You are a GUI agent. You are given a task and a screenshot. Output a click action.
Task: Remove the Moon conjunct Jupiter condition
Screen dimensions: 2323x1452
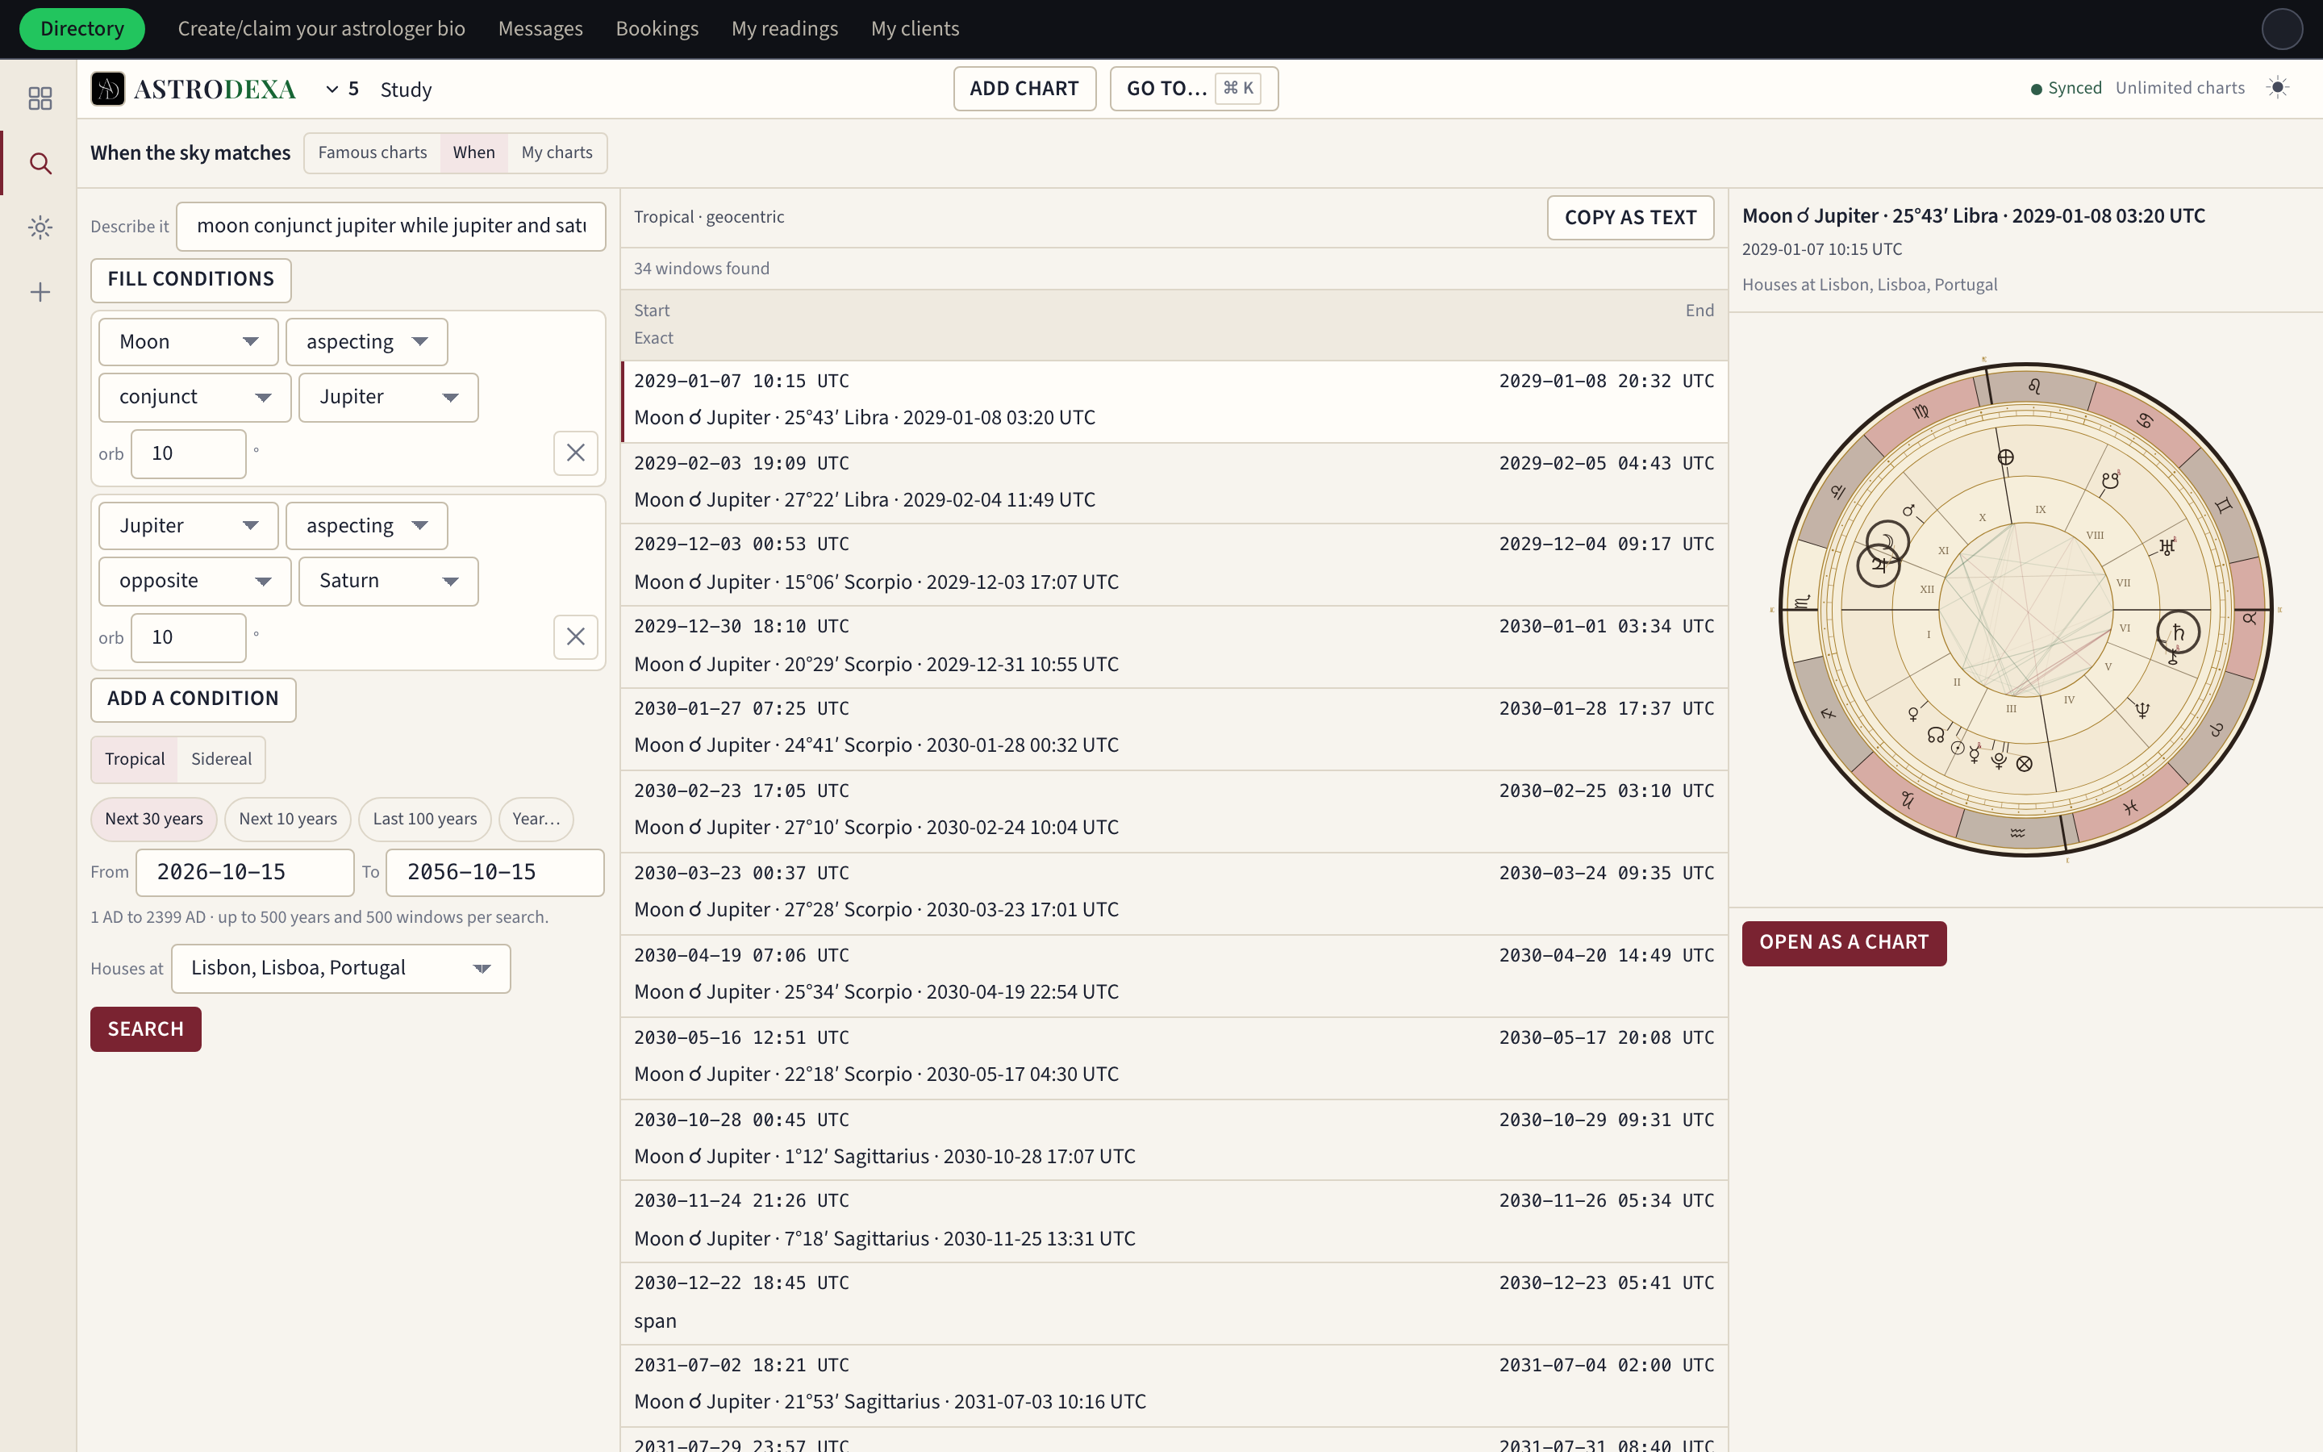(x=575, y=453)
